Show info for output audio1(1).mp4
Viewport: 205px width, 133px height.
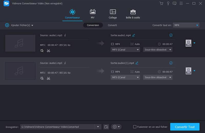click(171, 63)
